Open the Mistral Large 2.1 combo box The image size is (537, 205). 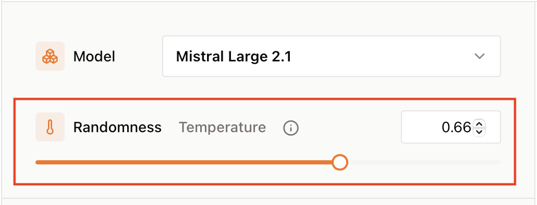tap(332, 56)
